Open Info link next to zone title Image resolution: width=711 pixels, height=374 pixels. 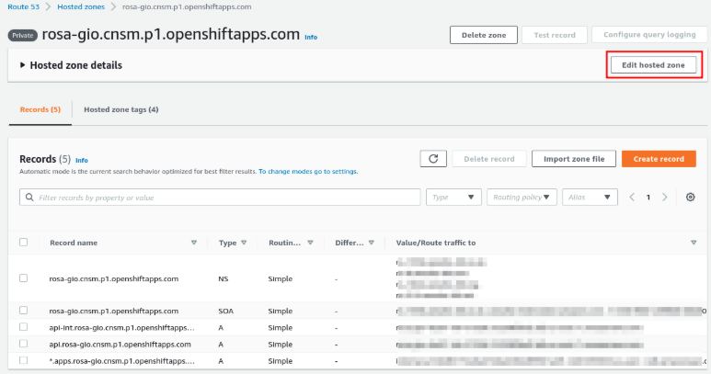(x=311, y=37)
